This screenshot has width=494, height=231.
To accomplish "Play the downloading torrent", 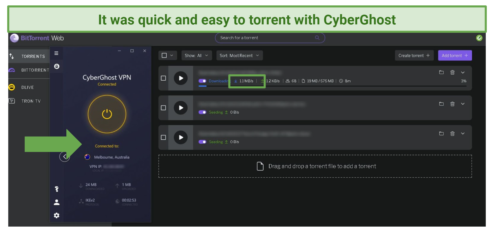I will point(181,78).
